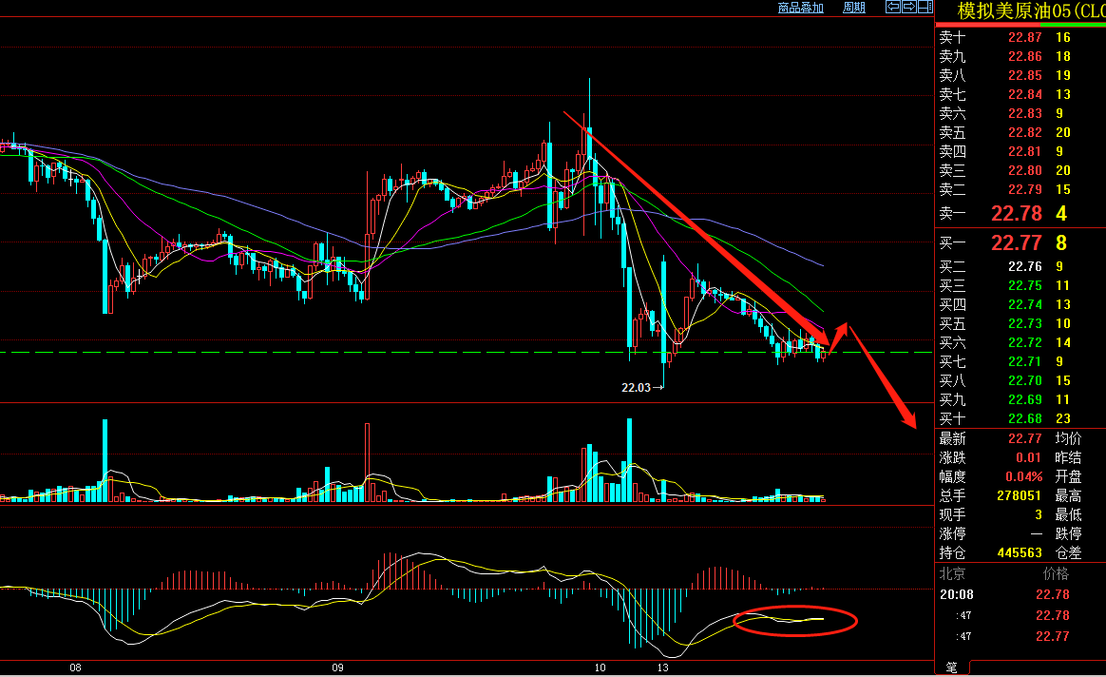Click the 卖七 price 22.84
Screen dimensions: 1106x677
point(1025,94)
